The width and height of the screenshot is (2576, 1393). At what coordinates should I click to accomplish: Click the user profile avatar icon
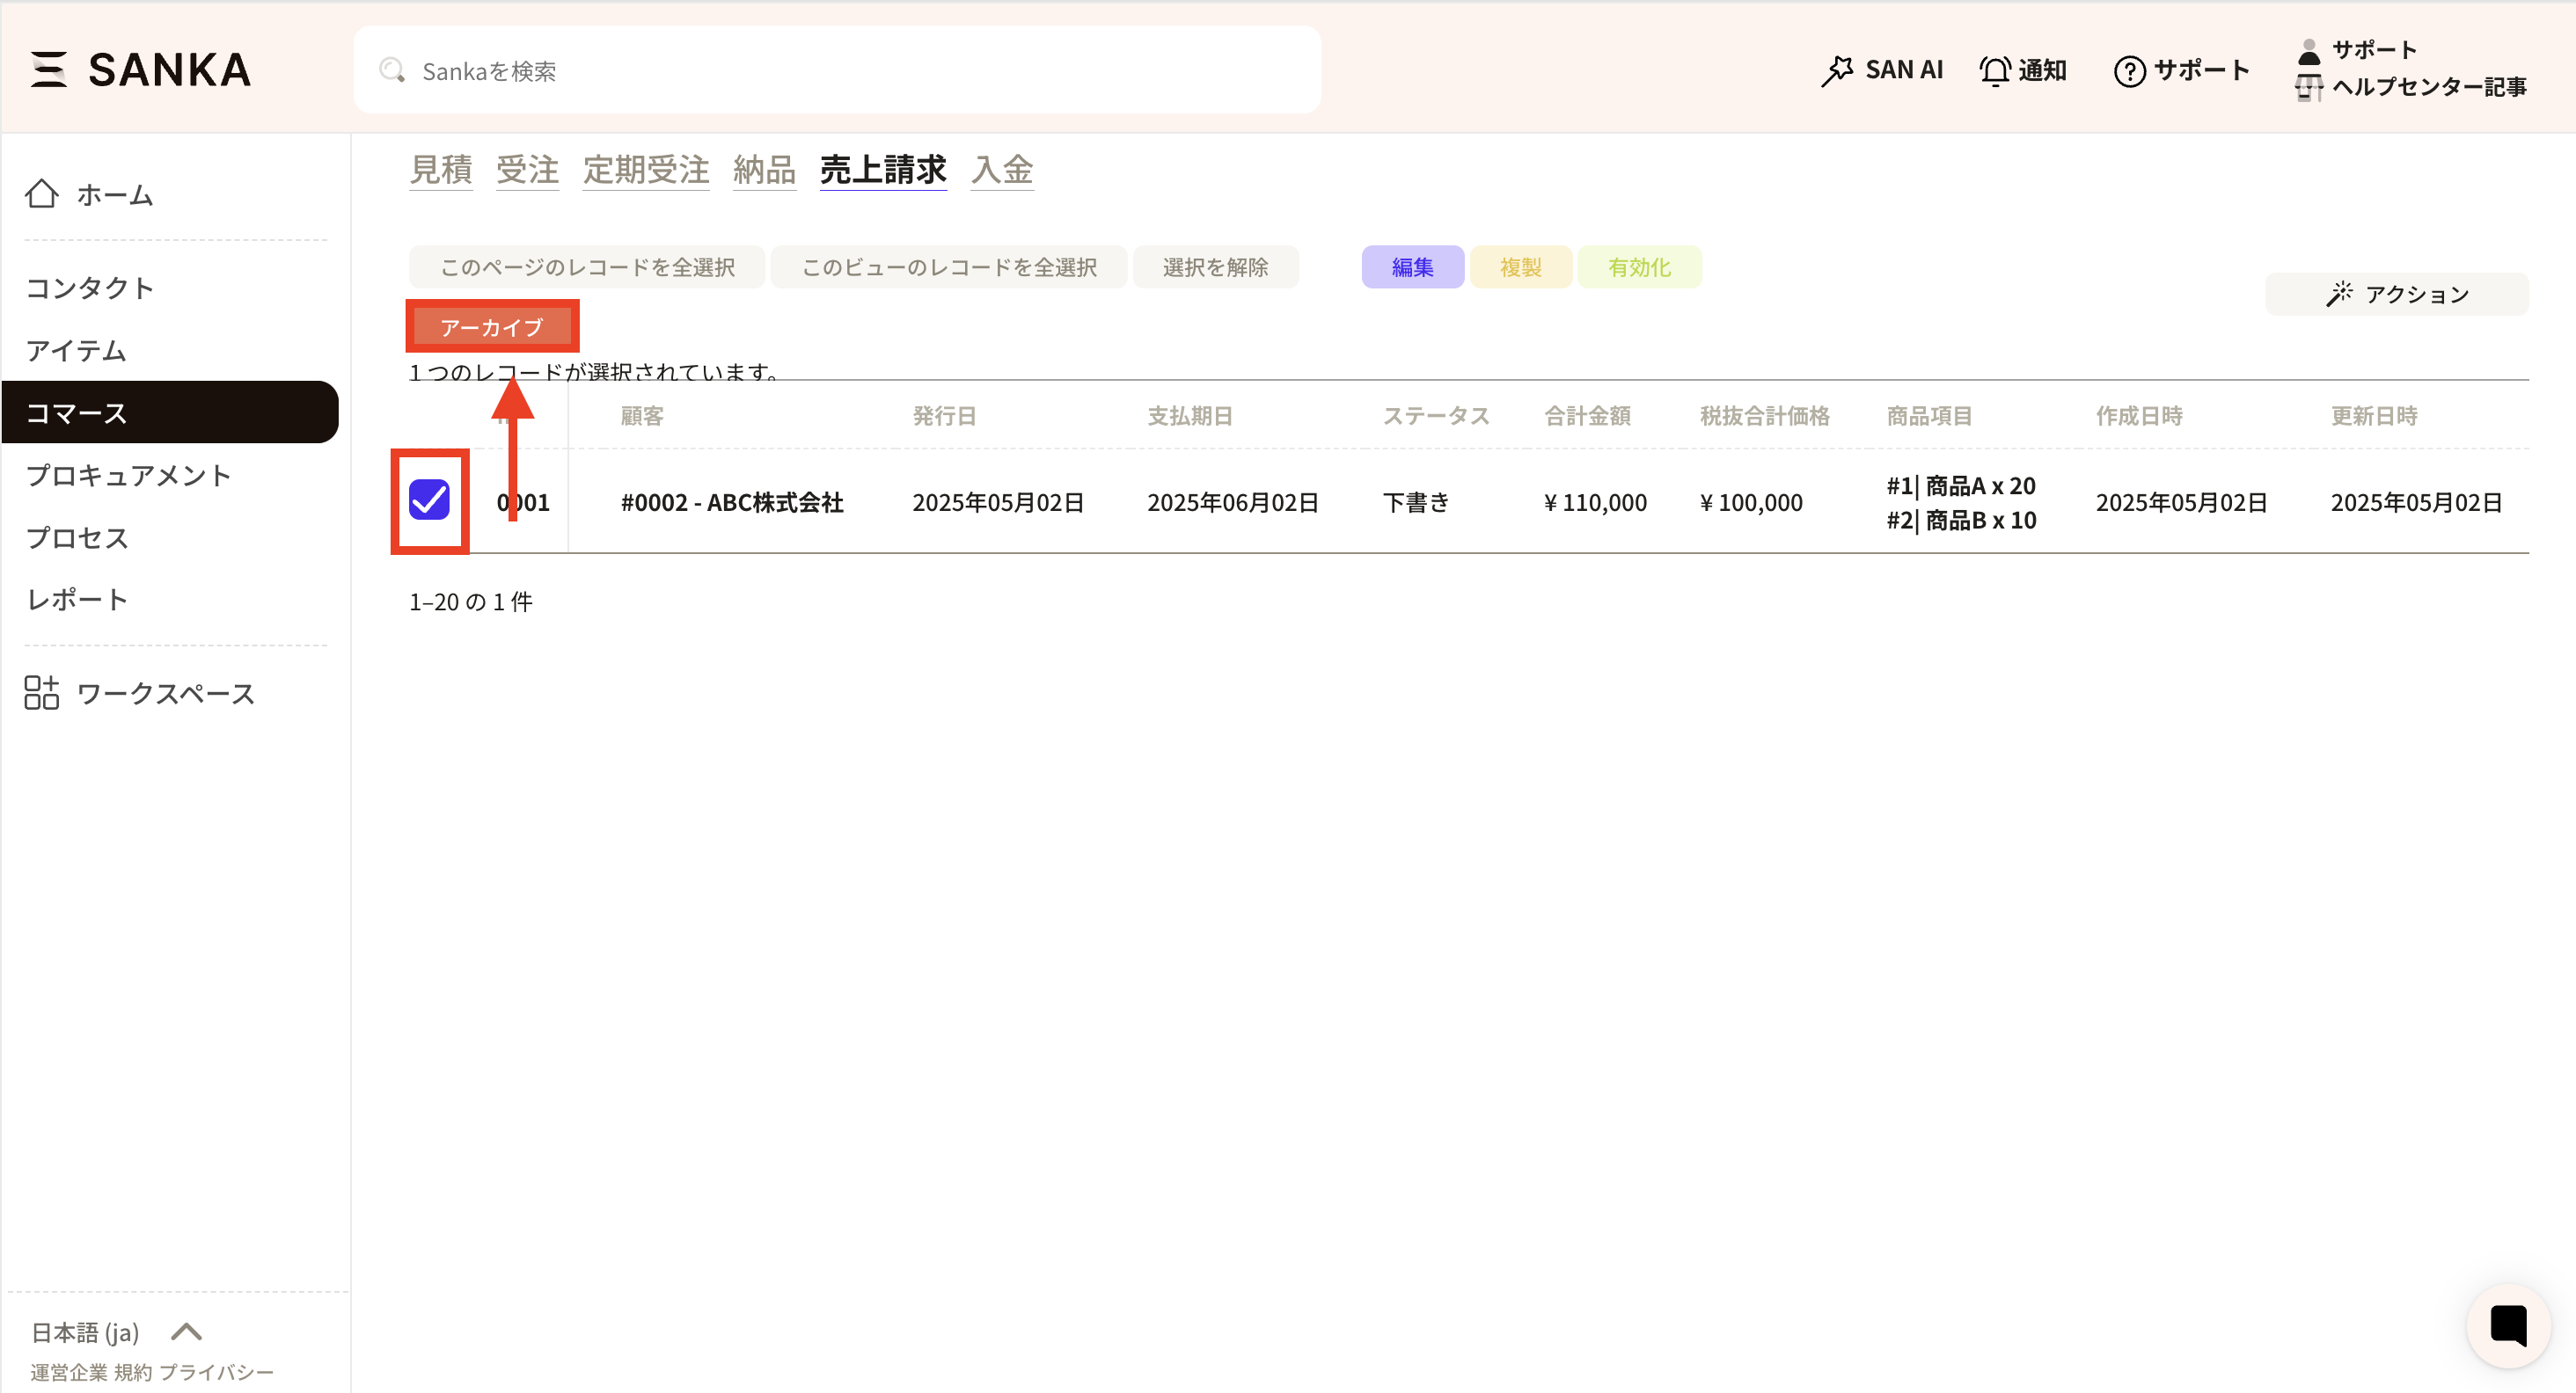click(2308, 51)
